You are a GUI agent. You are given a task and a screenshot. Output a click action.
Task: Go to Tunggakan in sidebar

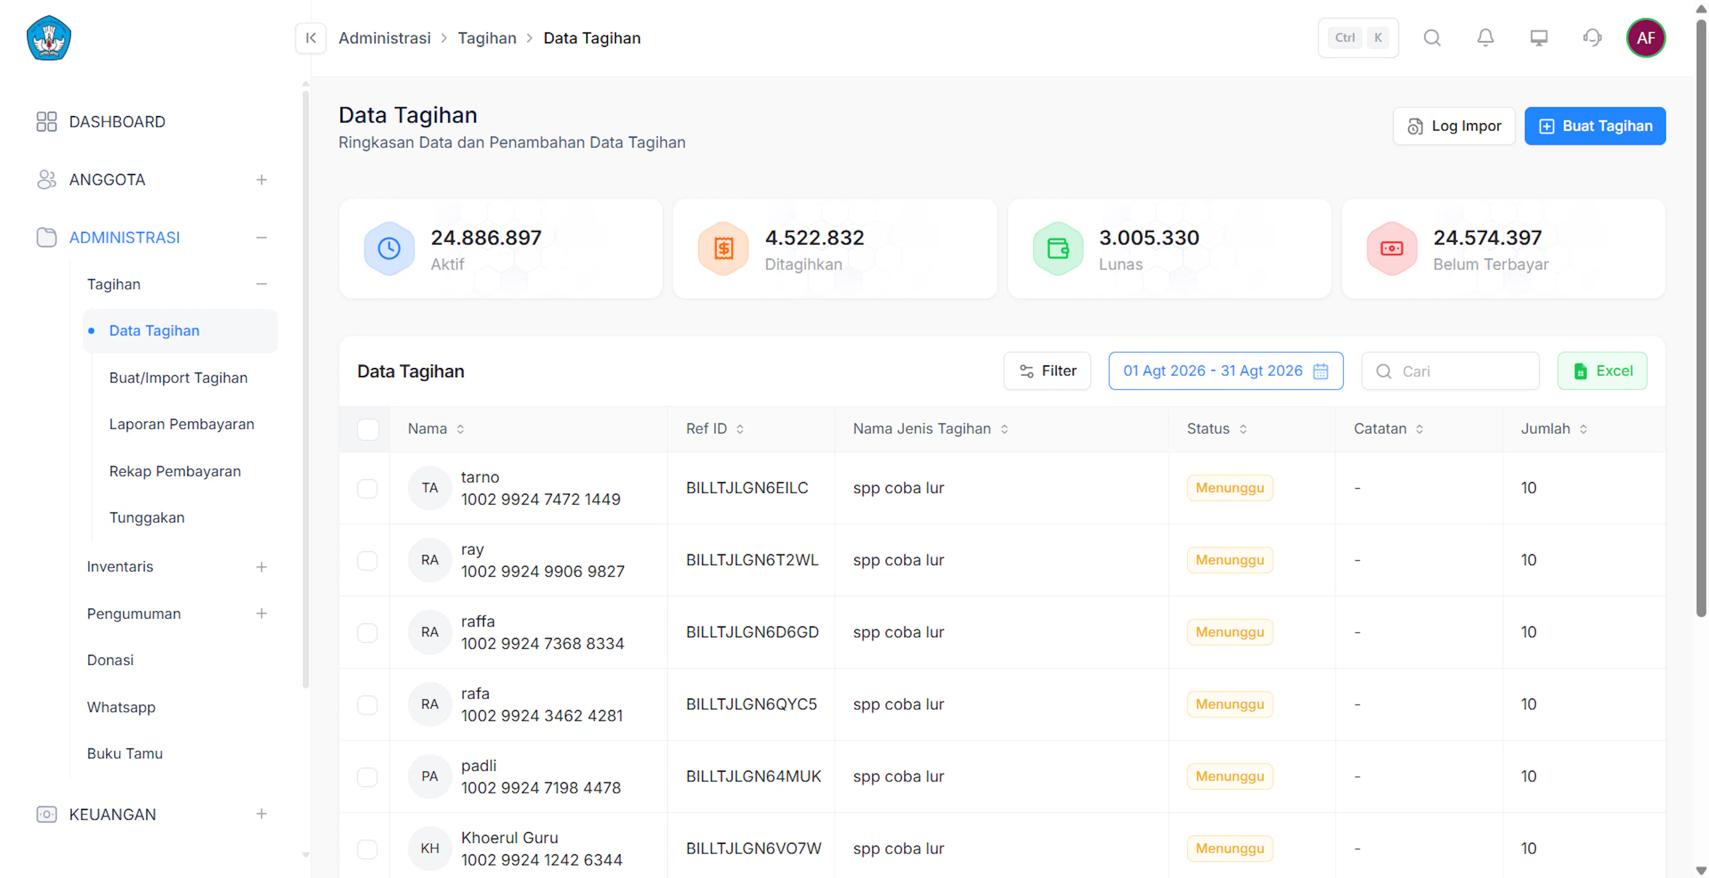[146, 518]
